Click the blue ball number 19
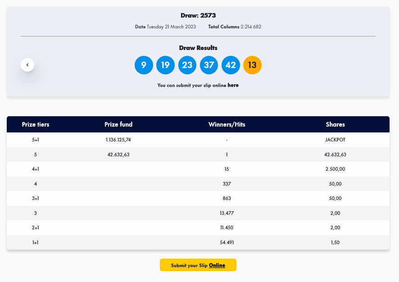399x282 pixels. tap(165, 65)
